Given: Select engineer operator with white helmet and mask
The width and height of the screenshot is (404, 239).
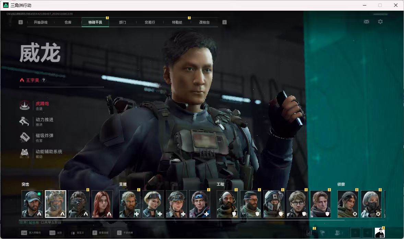Looking at the screenshot, I should [x=274, y=204].
